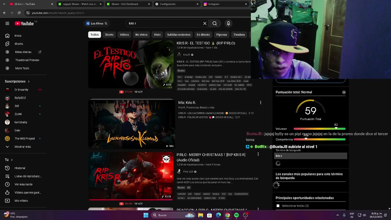Click the Volumen score slider bar
The height and width of the screenshot is (220, 391).
320,129
